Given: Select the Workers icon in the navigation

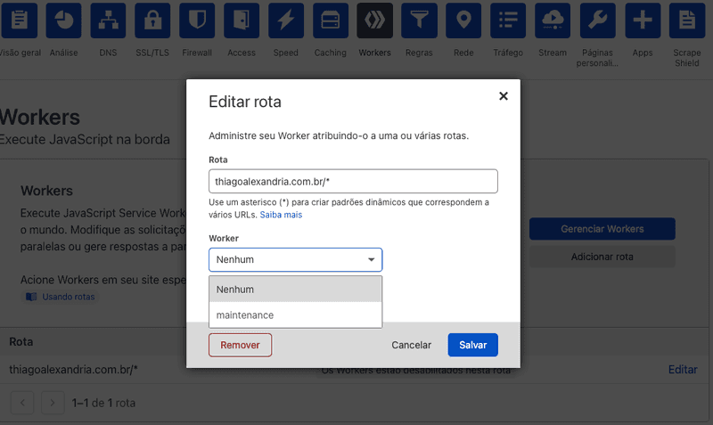Looking at the screenshot, I should 374,20.
